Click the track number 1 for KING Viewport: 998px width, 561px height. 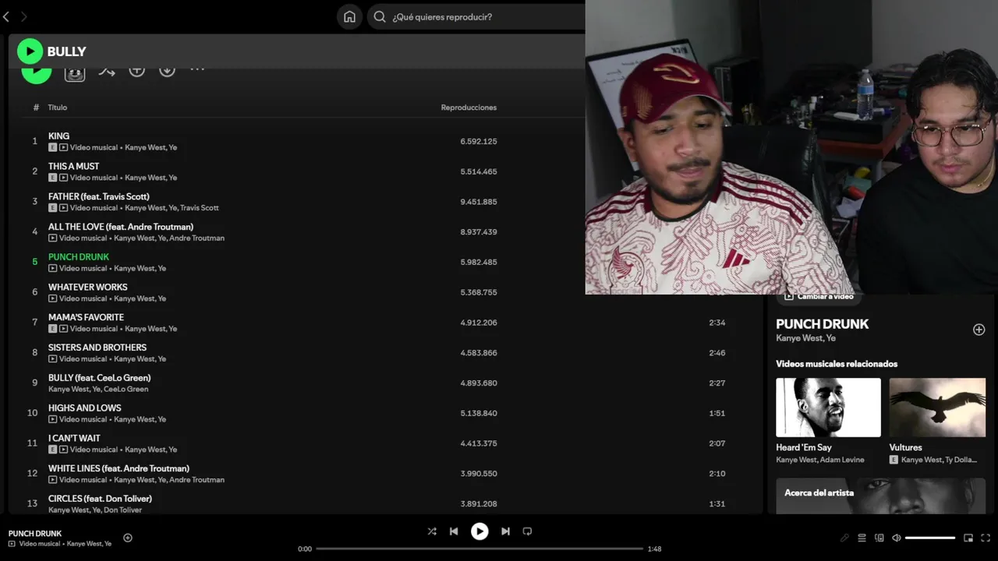pyautogui.click(x=34, y=141)
